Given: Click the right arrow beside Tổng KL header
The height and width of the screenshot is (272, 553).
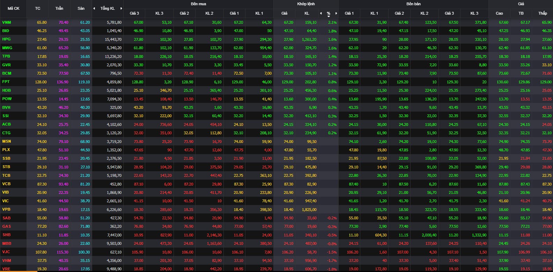Looking at the screenshot, I should click(121, 8).
